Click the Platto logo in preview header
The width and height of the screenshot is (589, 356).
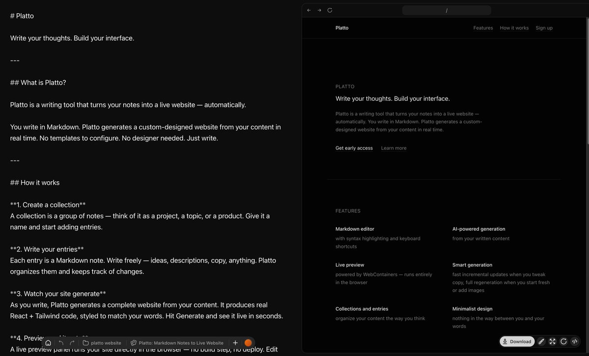click(342, 28)
